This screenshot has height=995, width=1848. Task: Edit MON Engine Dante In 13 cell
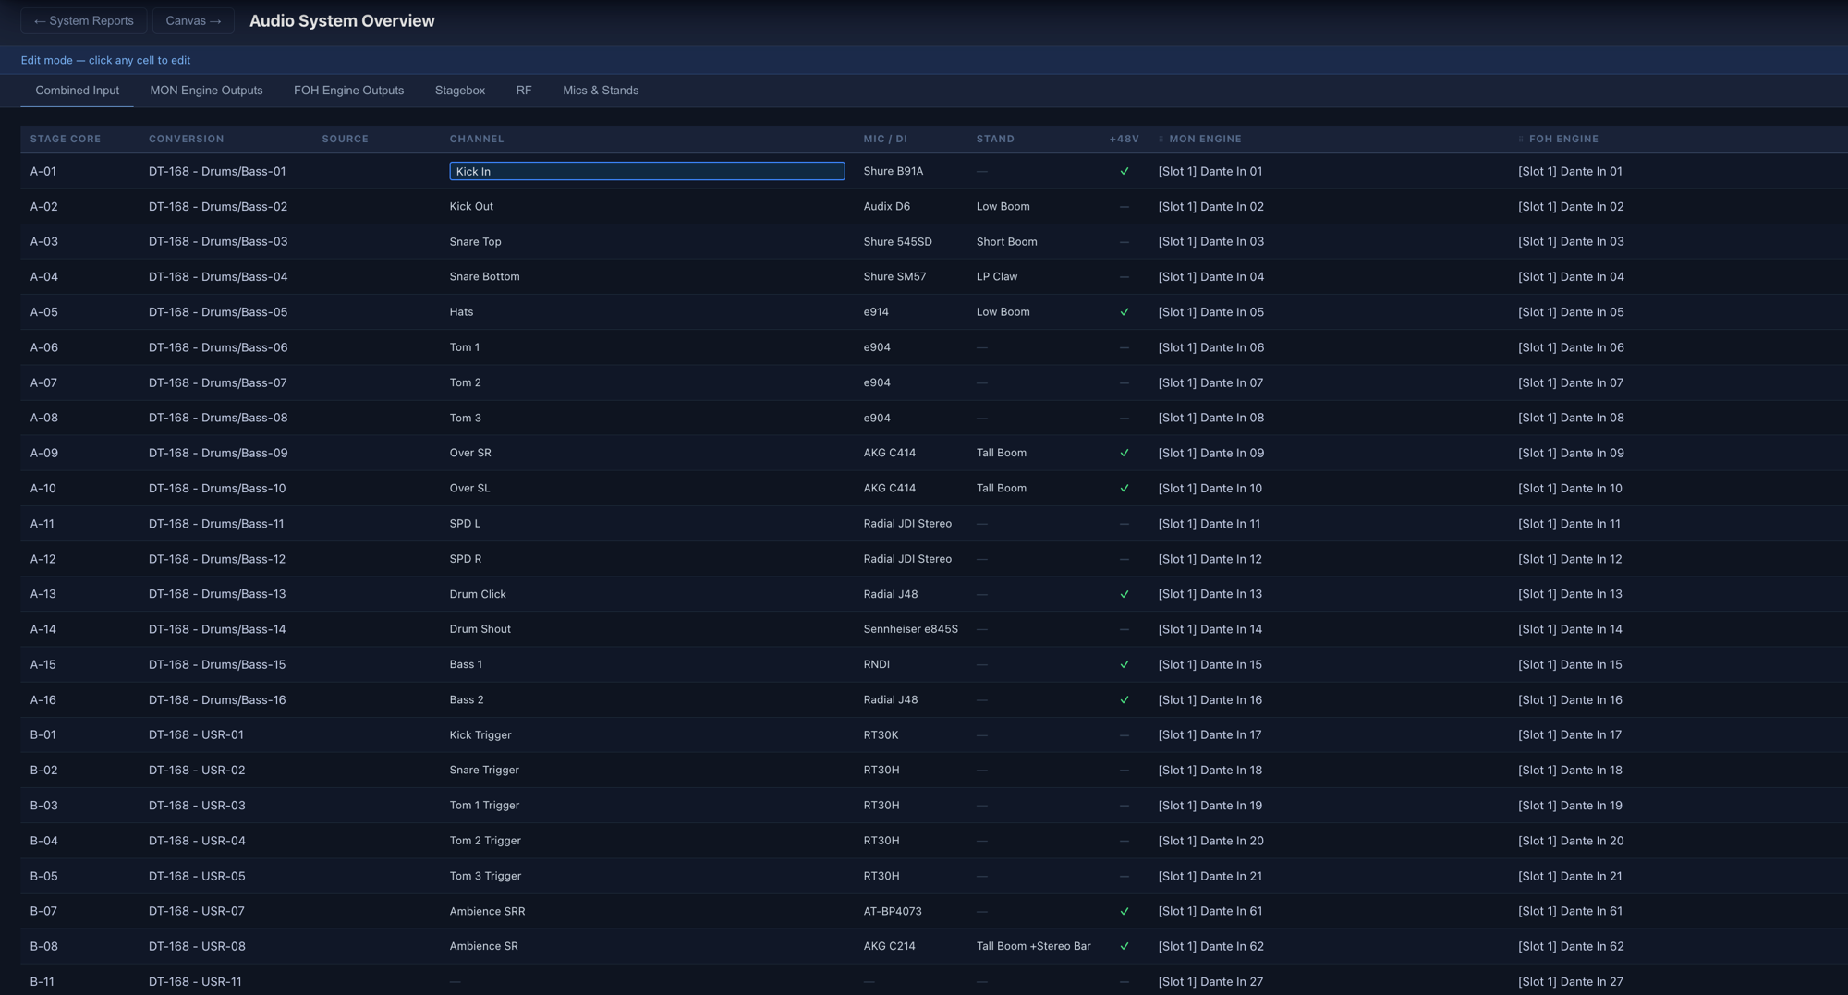(1210, 594)
